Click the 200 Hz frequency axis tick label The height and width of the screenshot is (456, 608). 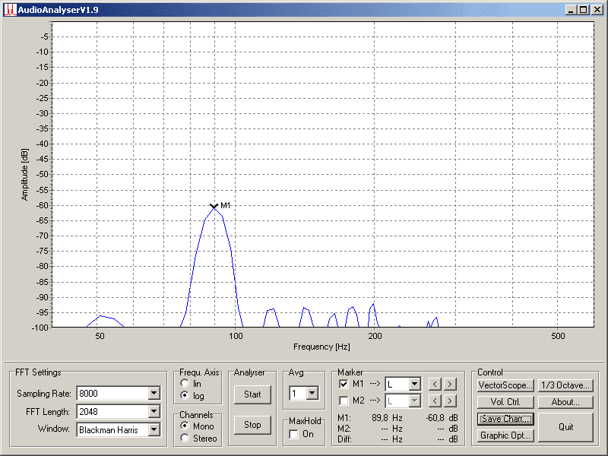click(x=375, y=336)
